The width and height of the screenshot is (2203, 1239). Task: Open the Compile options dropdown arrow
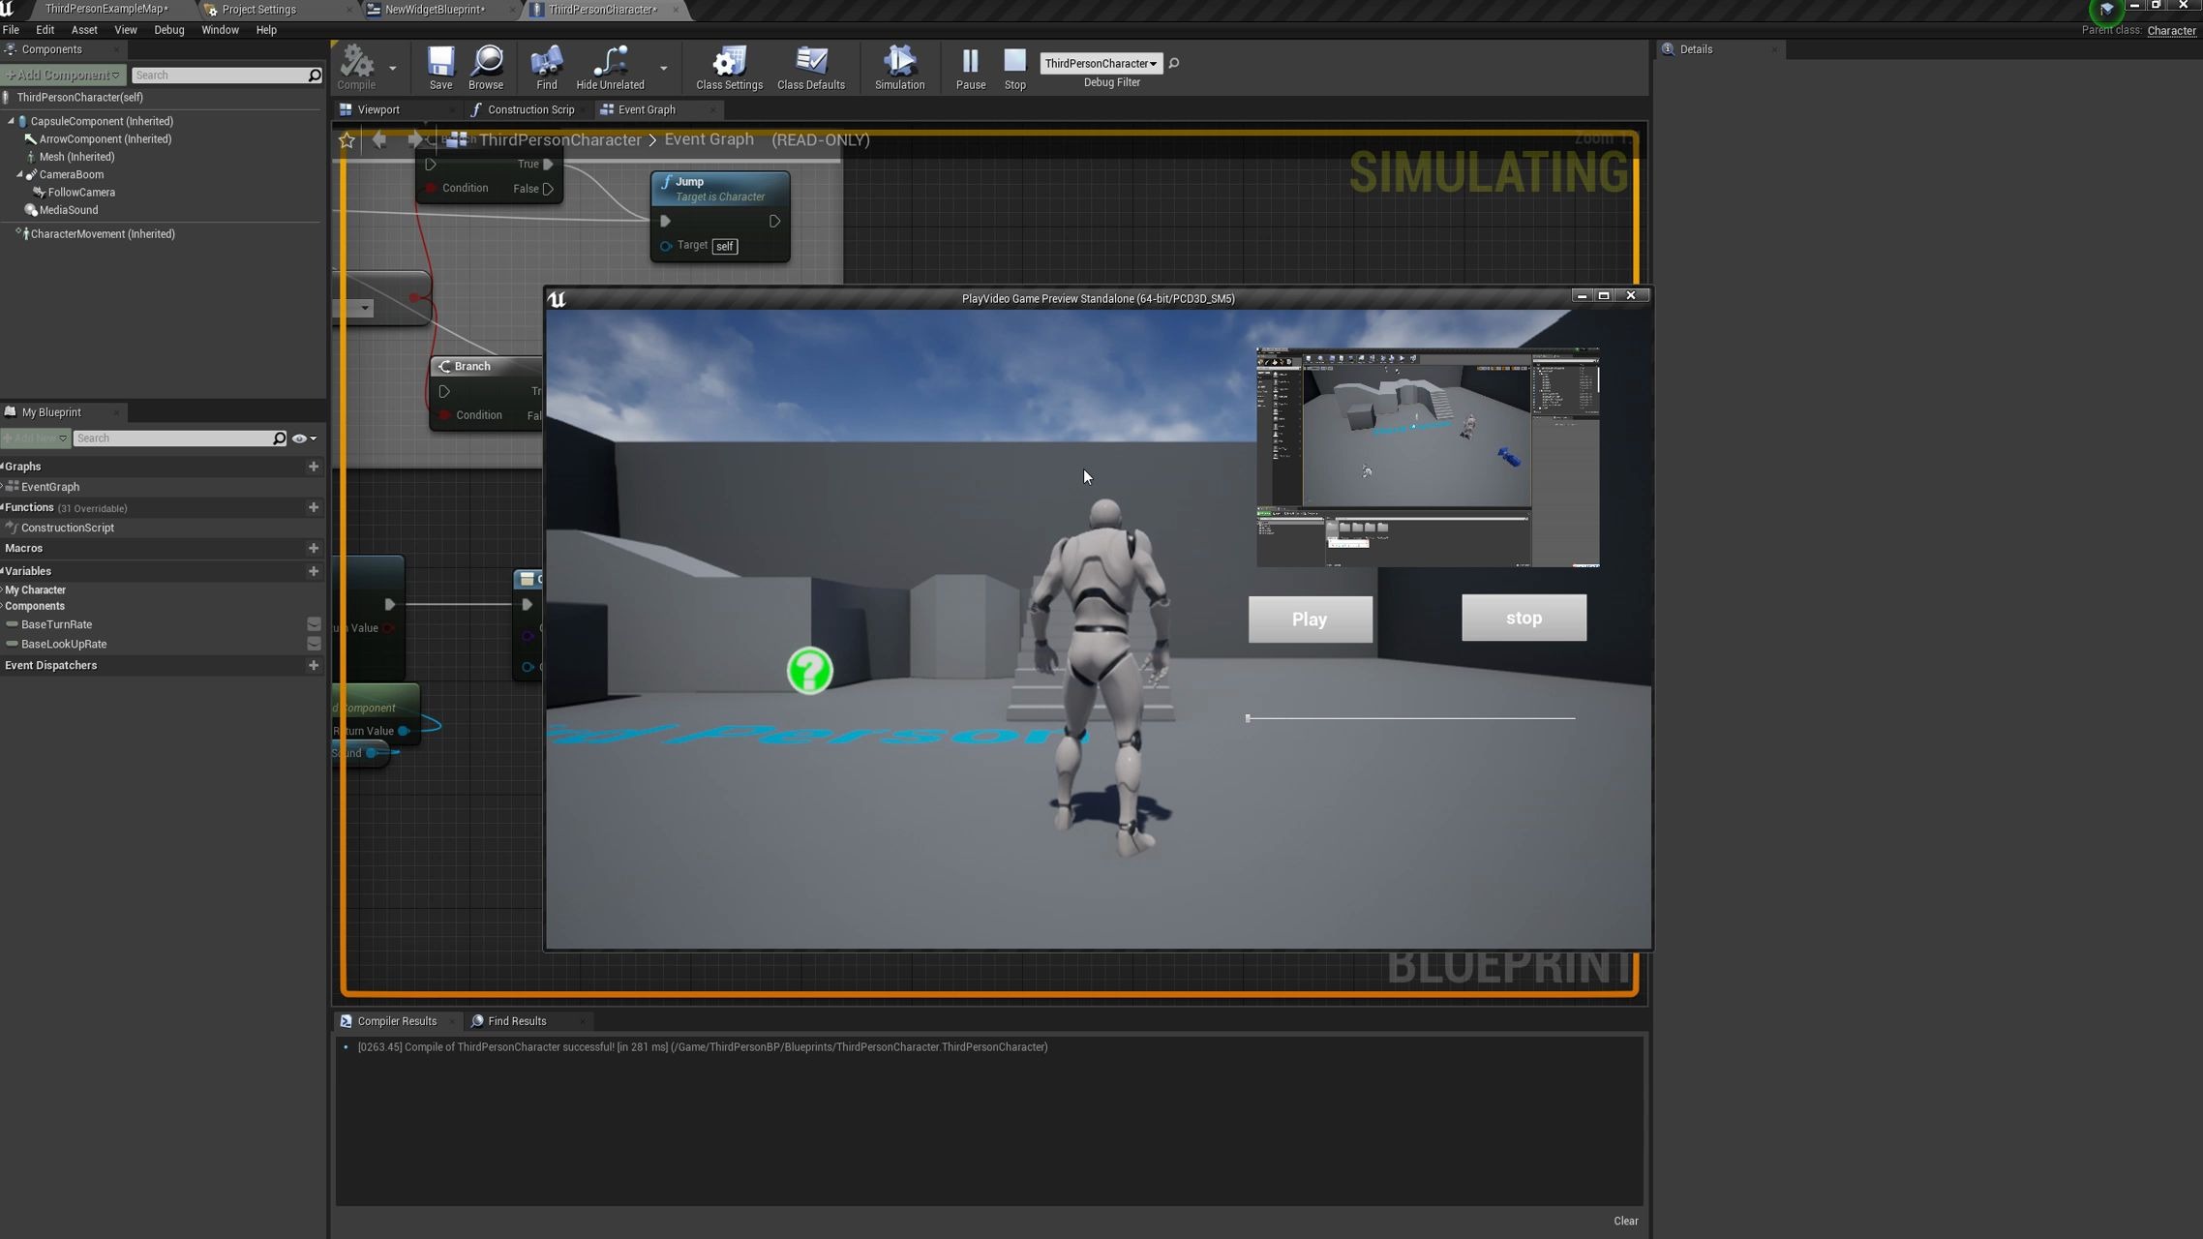[392, 68]
